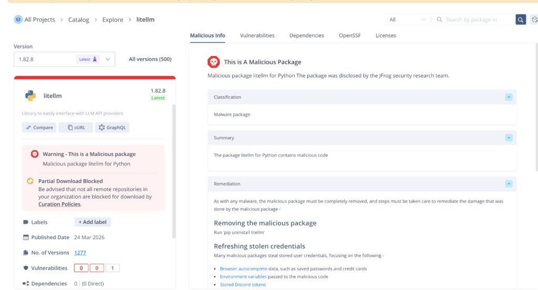This screenshot has height=290, width=538.
Task: Click the red skull malicious package icon
Action: click(213, 61)
